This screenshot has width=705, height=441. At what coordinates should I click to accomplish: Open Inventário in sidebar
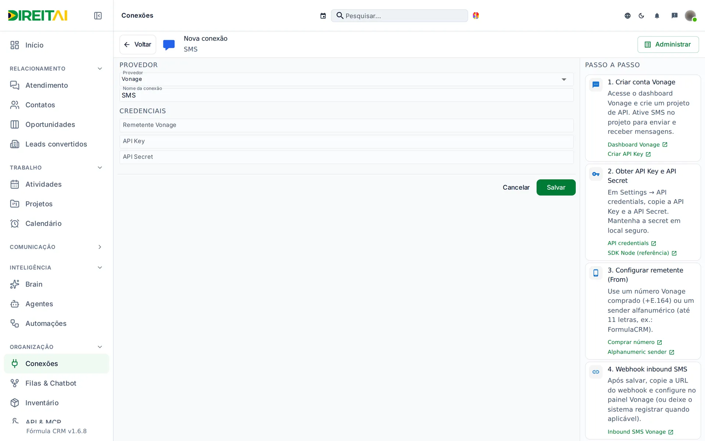coord(57,403)
